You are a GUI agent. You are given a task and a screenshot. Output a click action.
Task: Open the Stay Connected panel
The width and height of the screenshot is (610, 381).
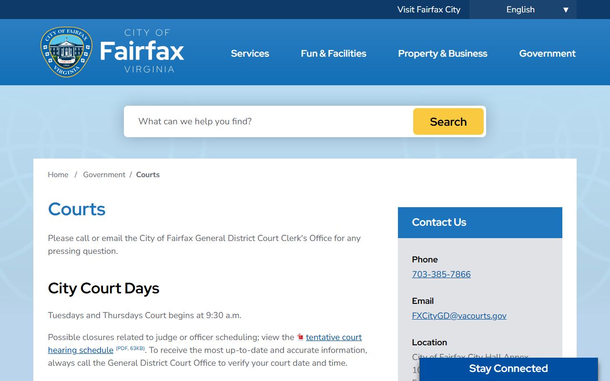508,369
